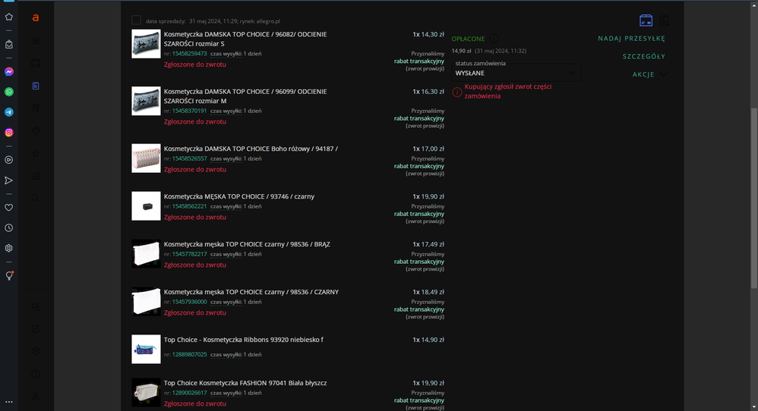Click the receipt-with-plus icon next to parcel icon

[x=665, y=20]
